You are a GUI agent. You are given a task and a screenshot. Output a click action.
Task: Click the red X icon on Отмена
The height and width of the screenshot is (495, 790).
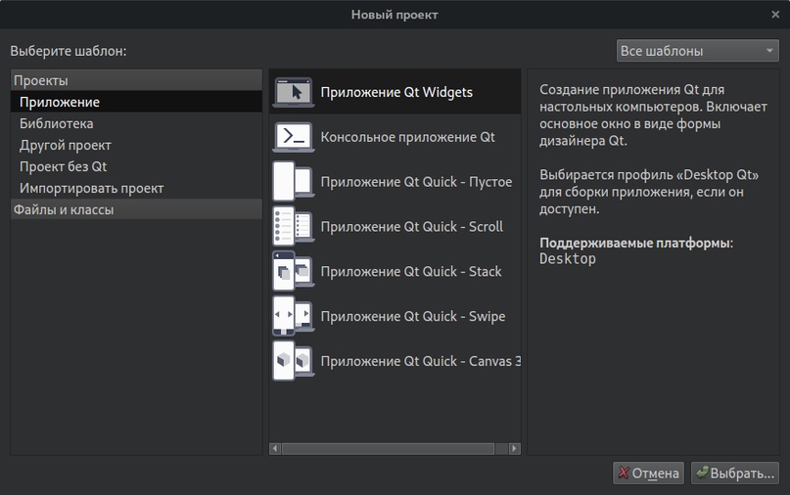[624, 472]
